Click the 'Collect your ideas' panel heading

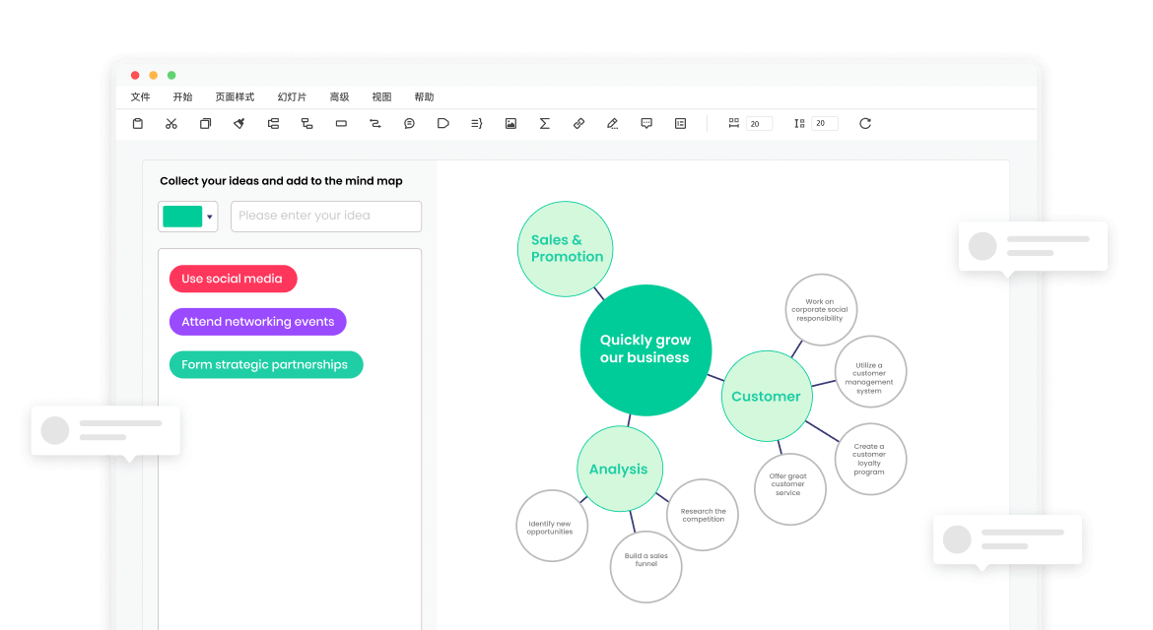(x=281, y=180)
